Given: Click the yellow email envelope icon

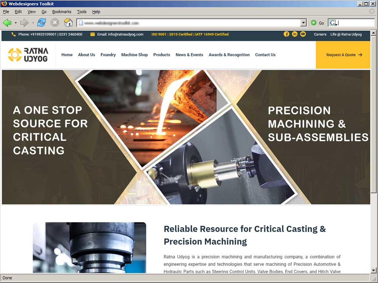Looking at the screenshot, I should (93, 34).
